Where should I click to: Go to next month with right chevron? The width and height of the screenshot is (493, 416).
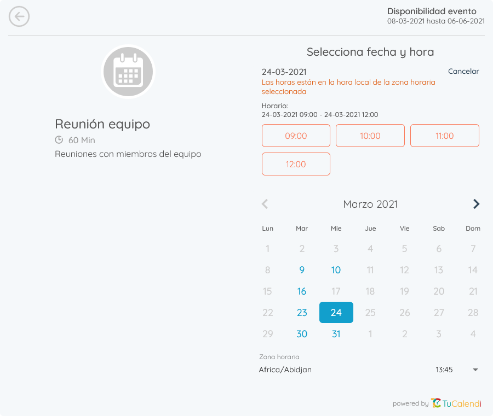pos(476,204)
